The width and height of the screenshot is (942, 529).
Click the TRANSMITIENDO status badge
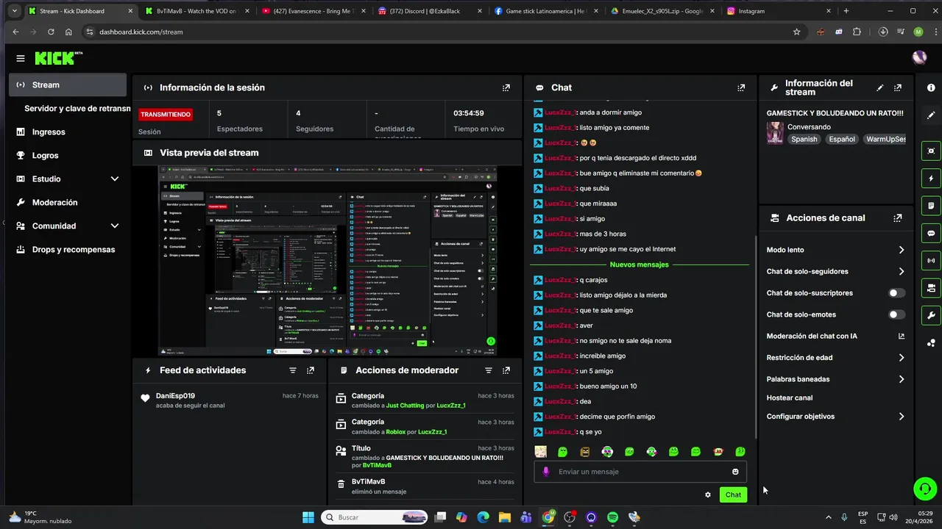[x=166, y=115]
